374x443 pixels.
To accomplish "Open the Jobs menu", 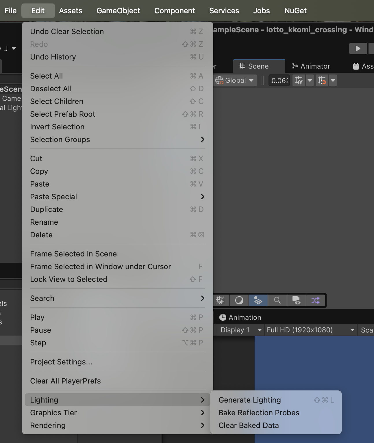I will [x=261, y=11].
